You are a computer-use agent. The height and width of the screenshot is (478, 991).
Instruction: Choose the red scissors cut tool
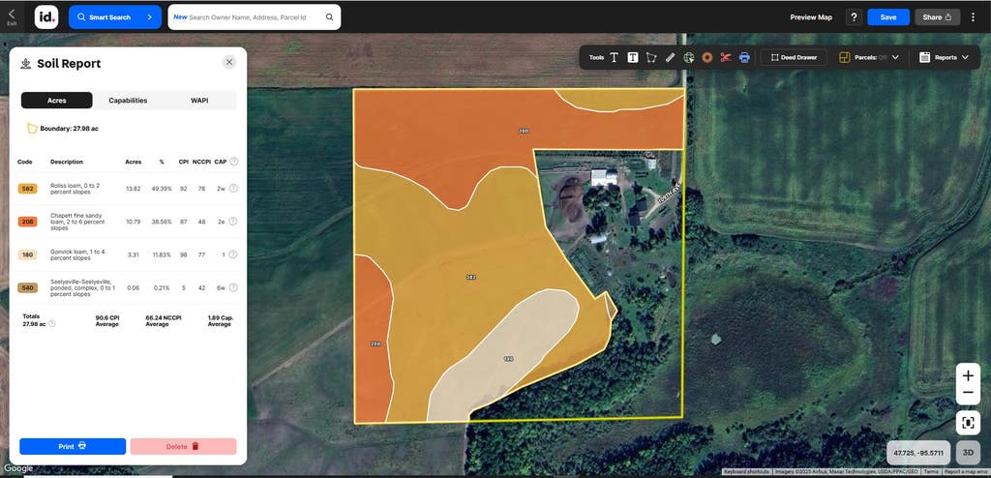726,57
